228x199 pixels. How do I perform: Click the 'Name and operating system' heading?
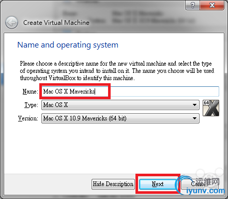pyautogui.click(x=68, y=45)
